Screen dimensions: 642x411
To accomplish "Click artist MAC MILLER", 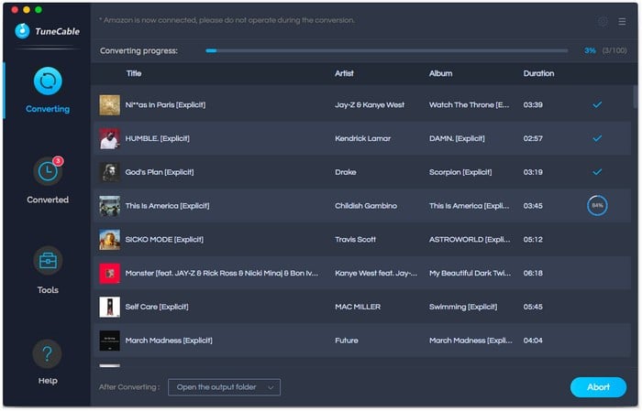I will pyautogui.click(x=358, y=307).
